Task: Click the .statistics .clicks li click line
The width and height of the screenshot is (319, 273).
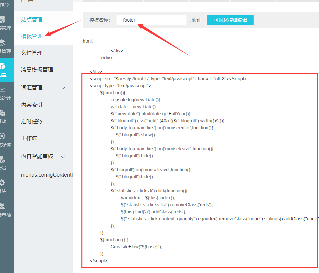Action: (x=149, y=191)
